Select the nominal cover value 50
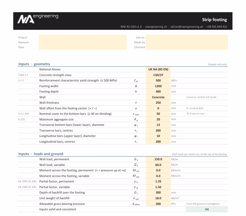This screenshot has width=246, height=216. (x=158, y=114)
